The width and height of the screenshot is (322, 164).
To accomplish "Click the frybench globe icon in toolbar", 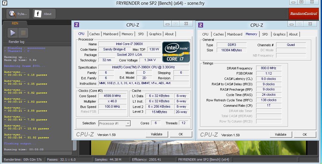I will pos(13,14).
